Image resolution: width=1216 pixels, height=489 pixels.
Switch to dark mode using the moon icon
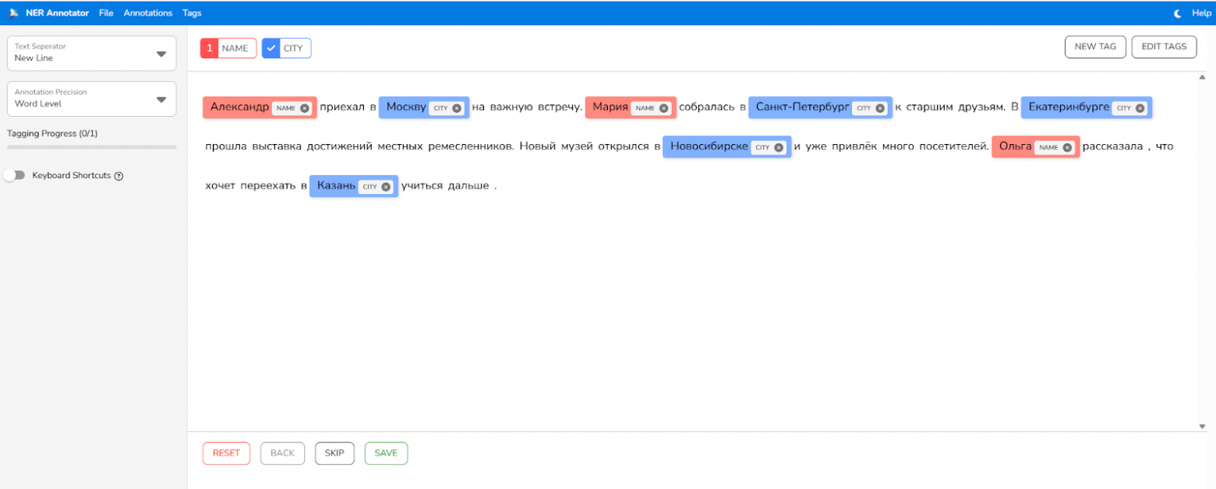pos(1176,12)
